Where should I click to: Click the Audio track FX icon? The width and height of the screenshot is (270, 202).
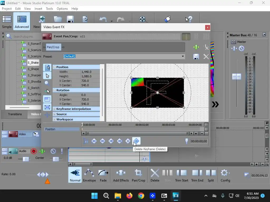(42, 151)
